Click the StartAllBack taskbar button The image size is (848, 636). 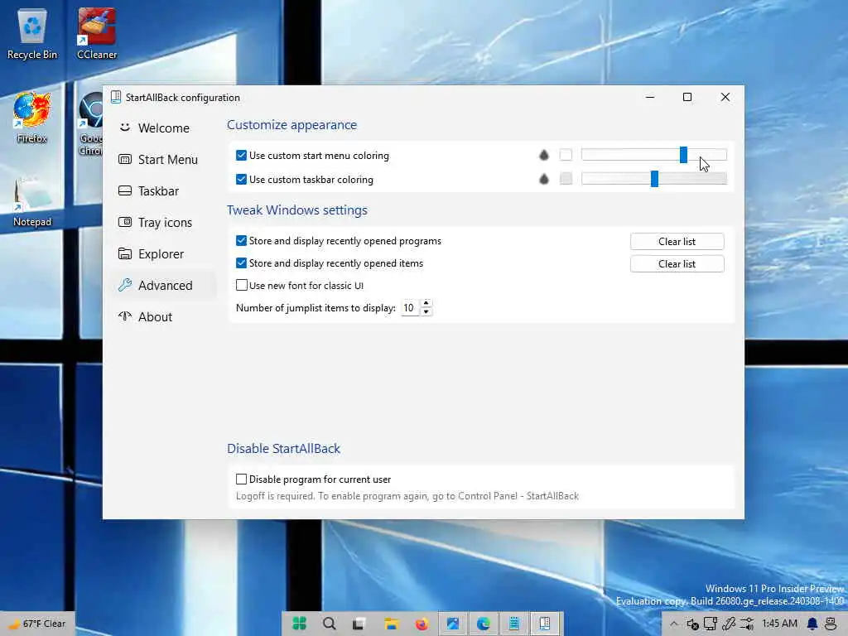[x=545, y=624]
